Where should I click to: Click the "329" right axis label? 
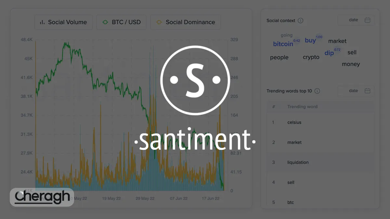pyautogui.click(x=234, y=40)
